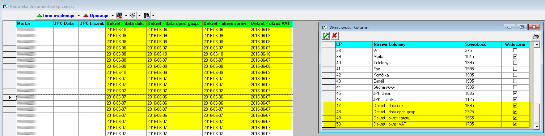This screenshot has width=545, height=136.
Task: Click LP header in column properties
Action: click(354, 44)
